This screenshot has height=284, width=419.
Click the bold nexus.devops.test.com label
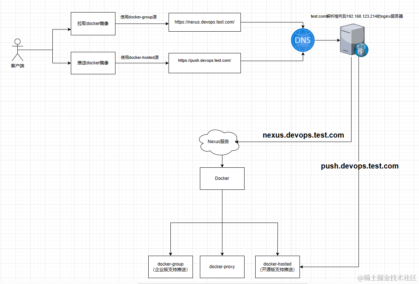[x=303, y=135]
